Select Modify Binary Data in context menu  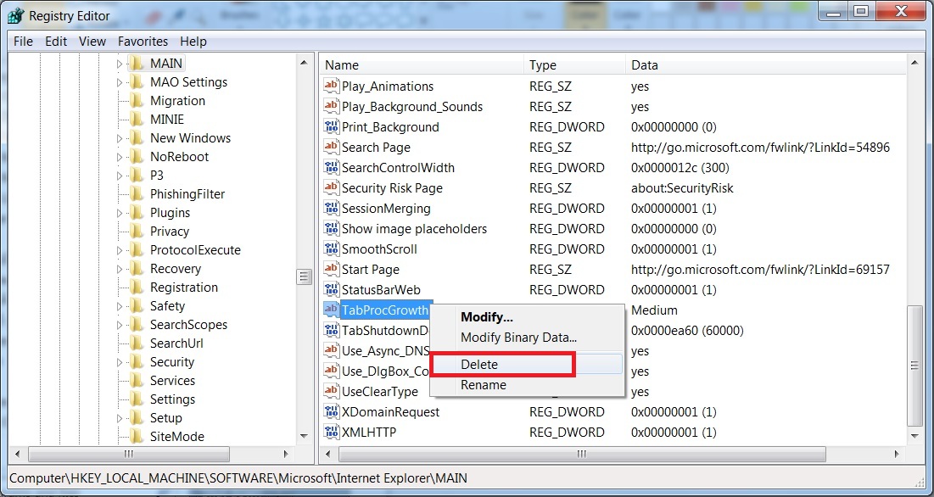click(518, 338)
